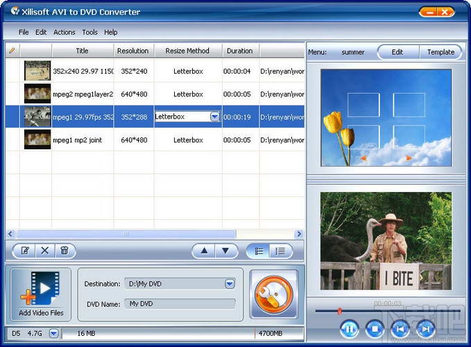
Task: Click the left orange arrow in menu preview
Action: point(363,158)
